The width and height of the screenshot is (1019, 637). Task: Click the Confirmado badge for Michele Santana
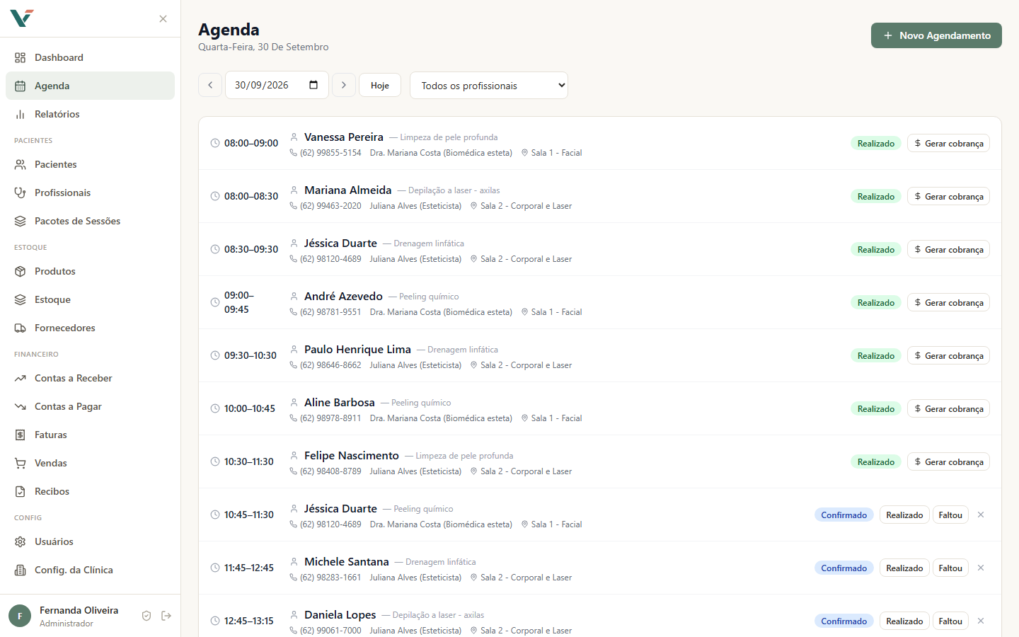pyautogui.click(x=844, y=568)
